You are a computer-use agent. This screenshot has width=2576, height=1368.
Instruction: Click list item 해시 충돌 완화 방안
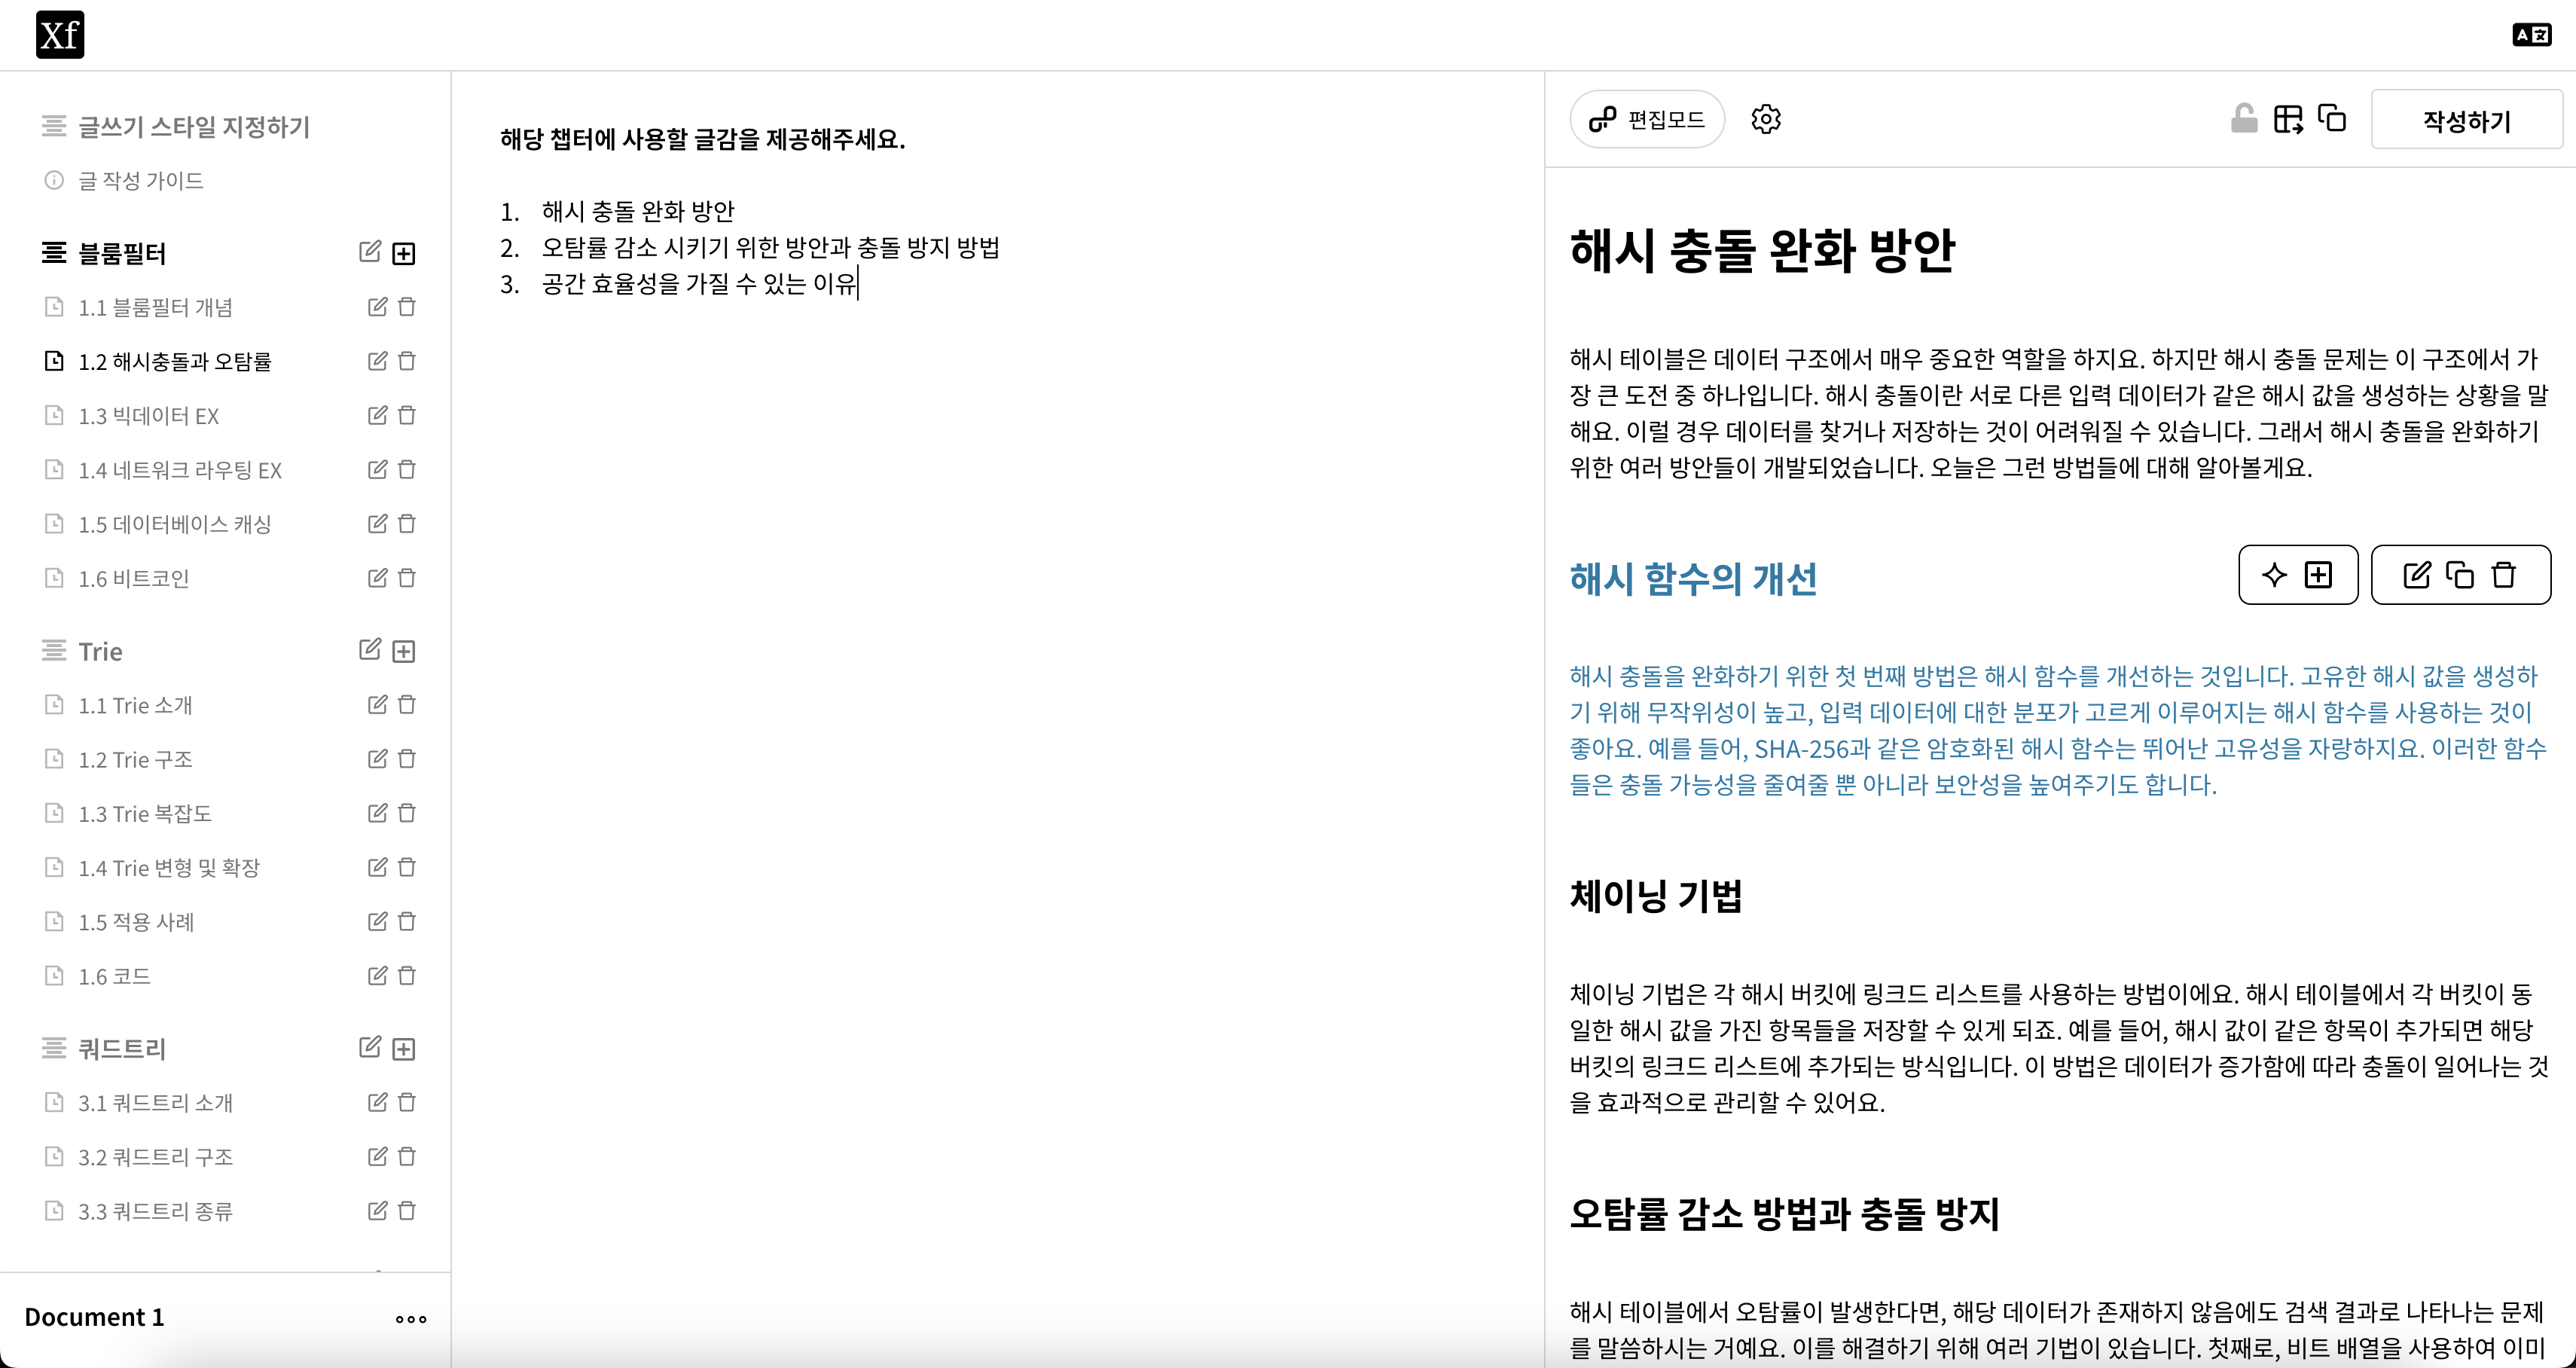tap(638, 211)
